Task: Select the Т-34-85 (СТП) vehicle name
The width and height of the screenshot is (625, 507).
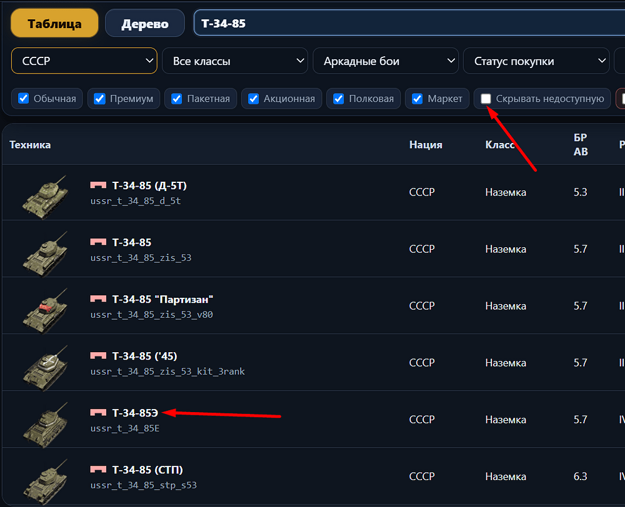Action: point(147,470)
